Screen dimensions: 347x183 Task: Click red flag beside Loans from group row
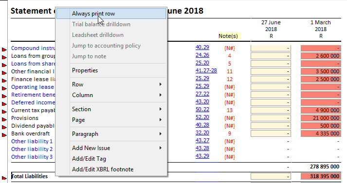(x=4, y=57)
